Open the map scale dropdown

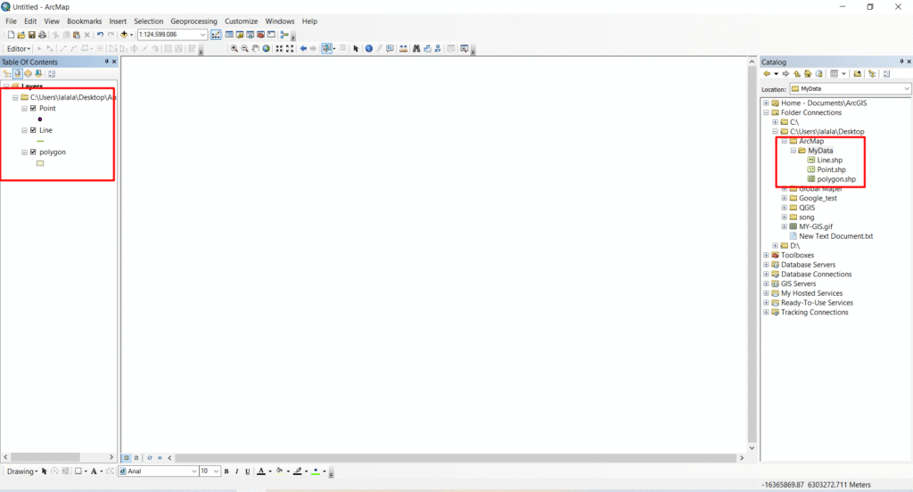202,35
